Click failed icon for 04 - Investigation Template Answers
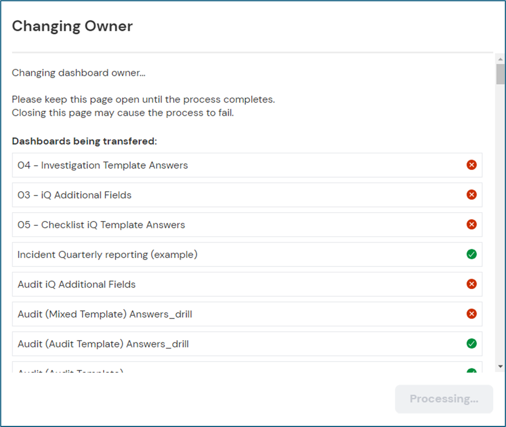This screenshot has width=506, height=427. 471,165
